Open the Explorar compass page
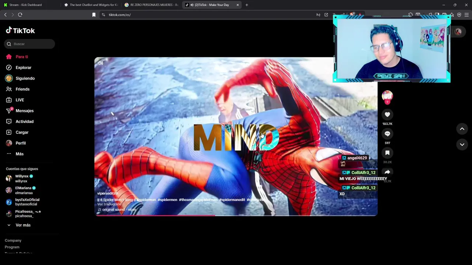Image resolution: width=472 pixels, height=265 pixels. [18, 68]
